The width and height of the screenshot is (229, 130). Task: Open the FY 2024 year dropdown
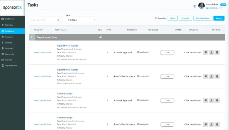tap(81, 20)
